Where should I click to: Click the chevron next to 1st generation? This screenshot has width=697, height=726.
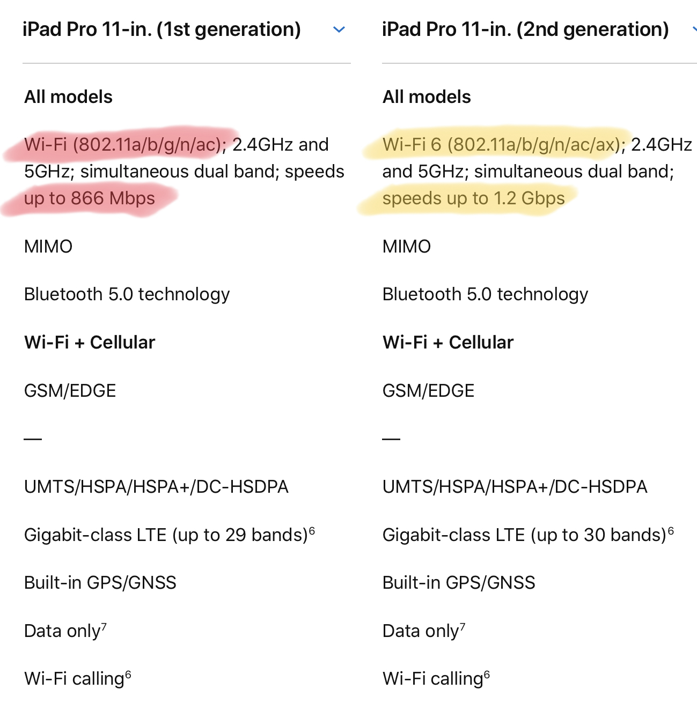[339, 30]
